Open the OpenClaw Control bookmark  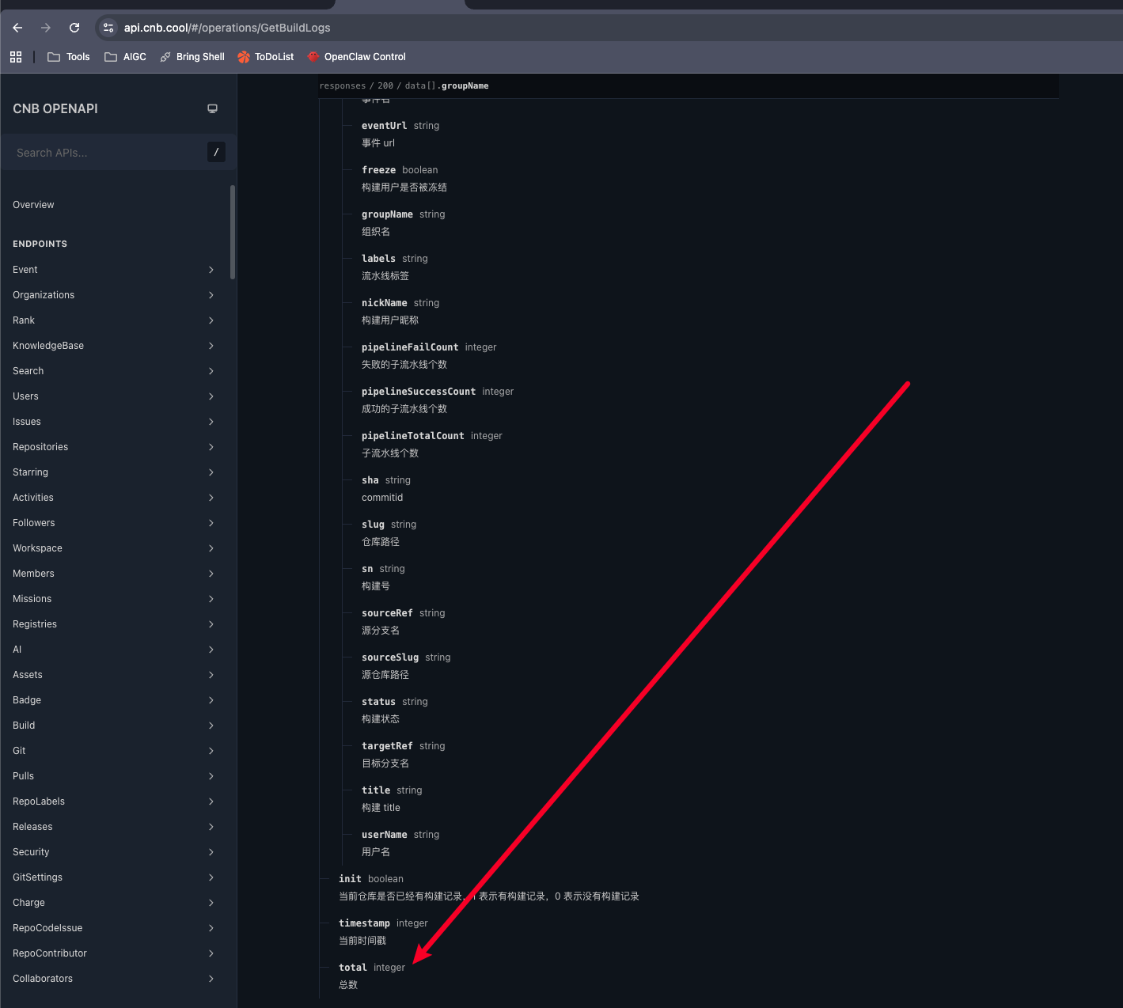coord(356,57)
